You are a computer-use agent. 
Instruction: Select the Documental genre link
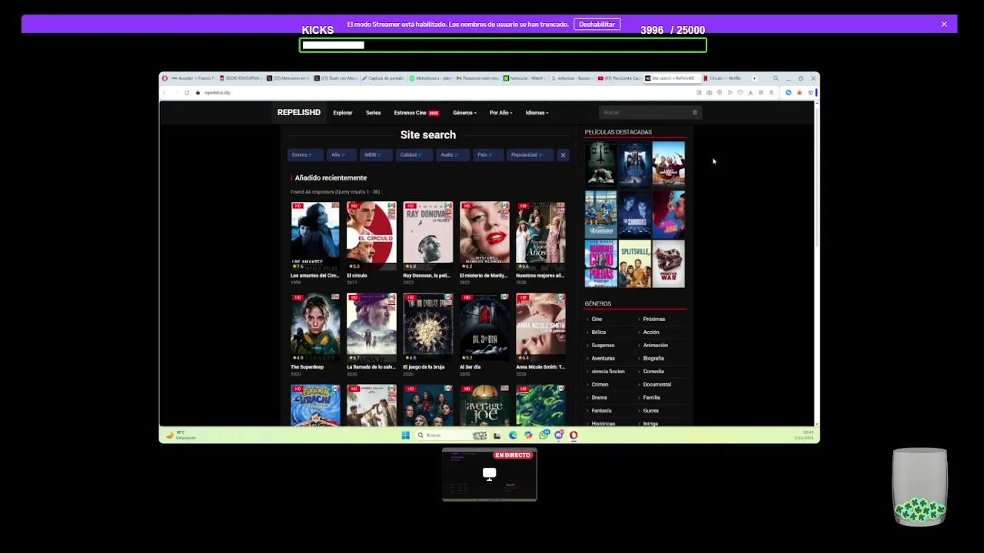click(657, 384)
